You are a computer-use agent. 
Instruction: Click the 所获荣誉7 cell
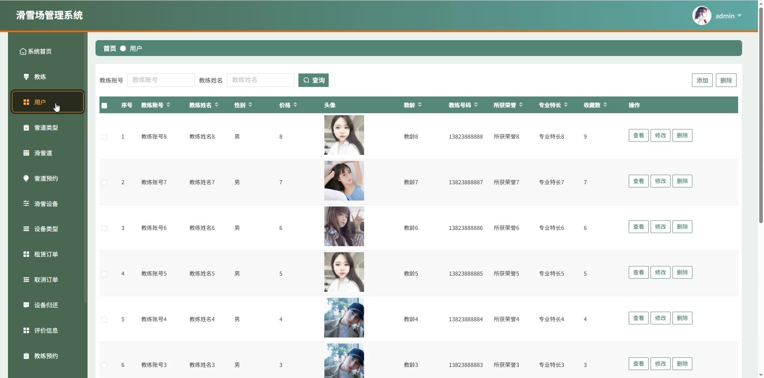pos(507,182)
